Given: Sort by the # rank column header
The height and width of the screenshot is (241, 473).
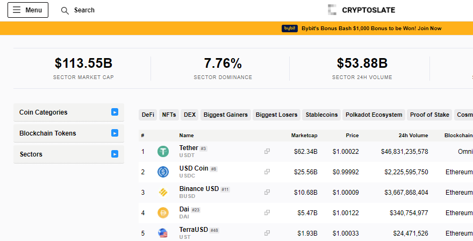Looking at the screenshot, I should pos(142,136).
